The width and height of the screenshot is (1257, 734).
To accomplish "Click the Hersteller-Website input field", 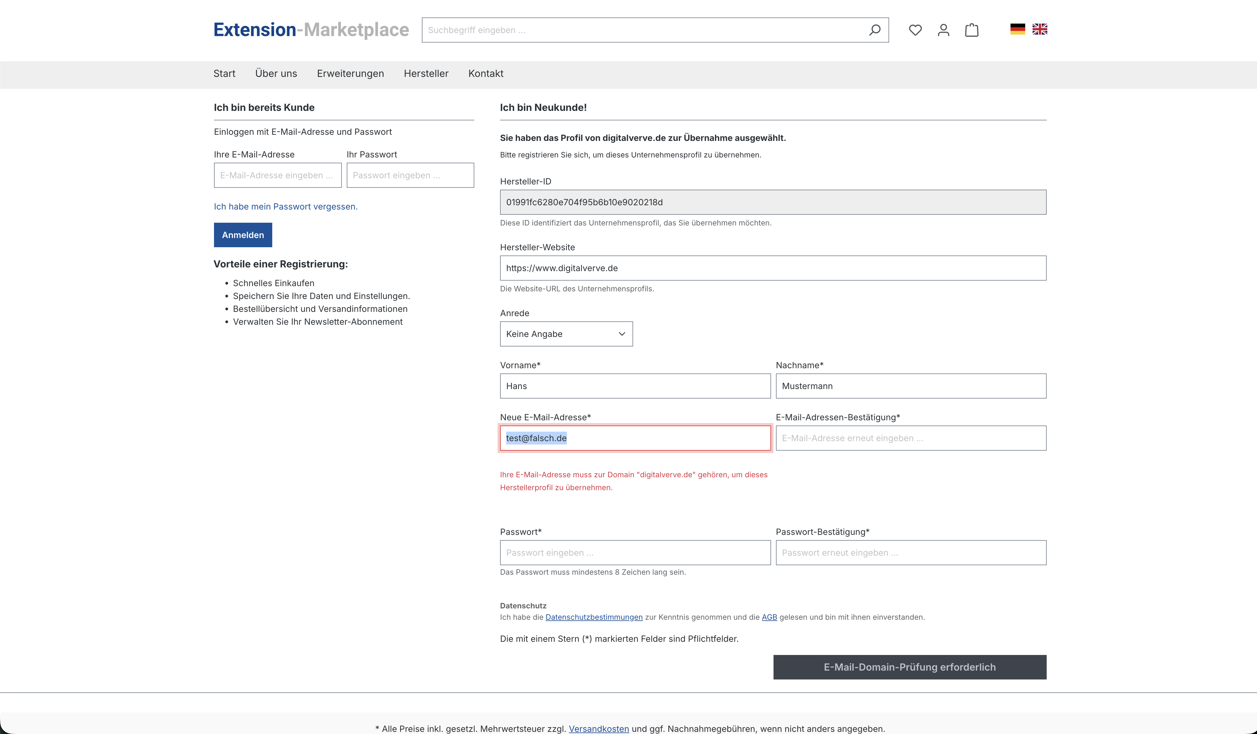I will pyautogui.click(x=773, y=268).
